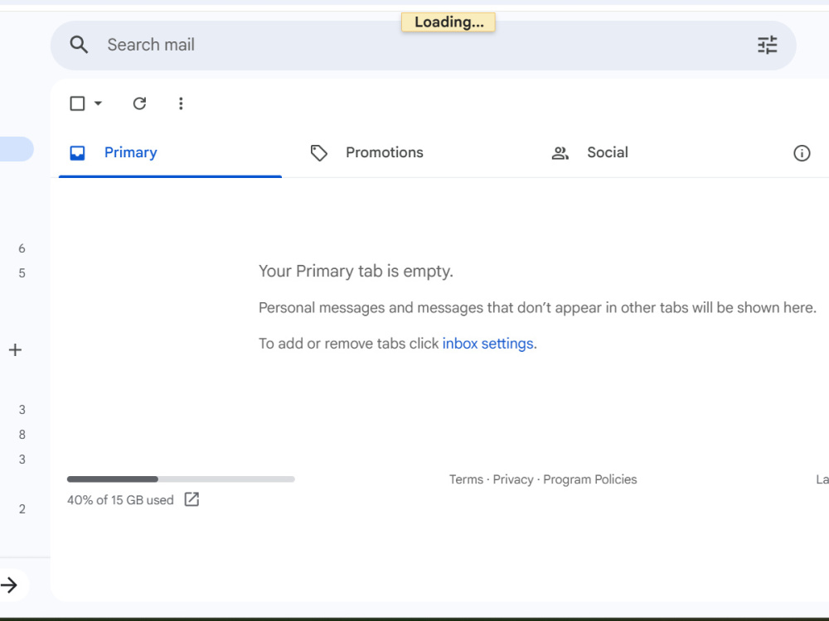This screenshot has width=829, height=621.
Task: Open storage management external-link icon
Action: [x=191, y=499]
